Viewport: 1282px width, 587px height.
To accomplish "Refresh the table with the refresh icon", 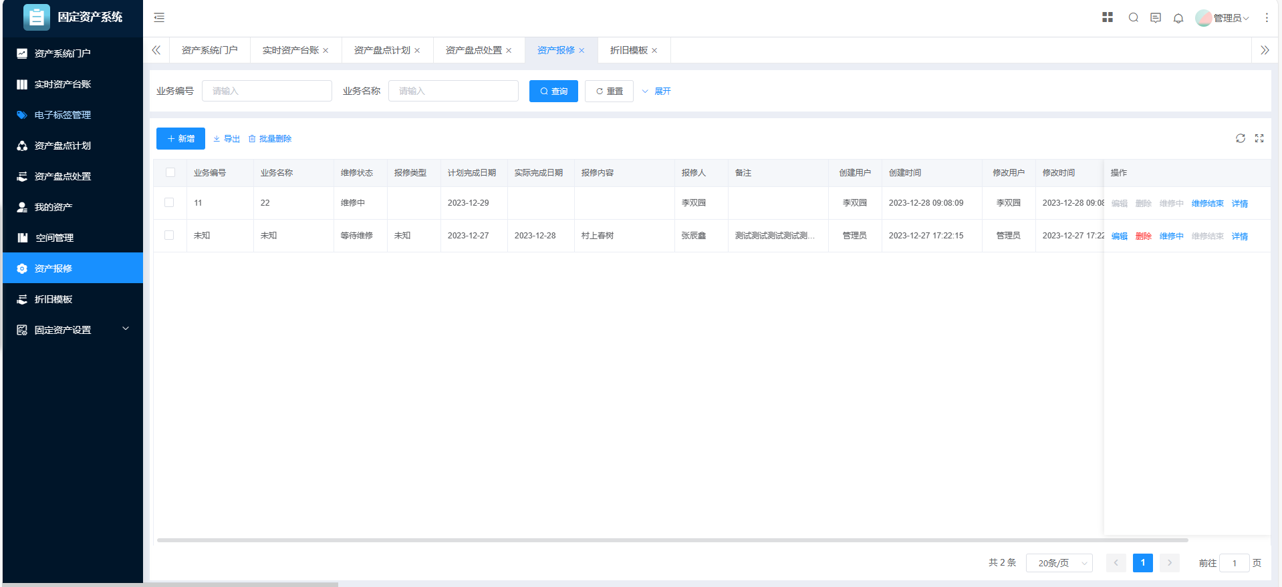I will 1241,138.
